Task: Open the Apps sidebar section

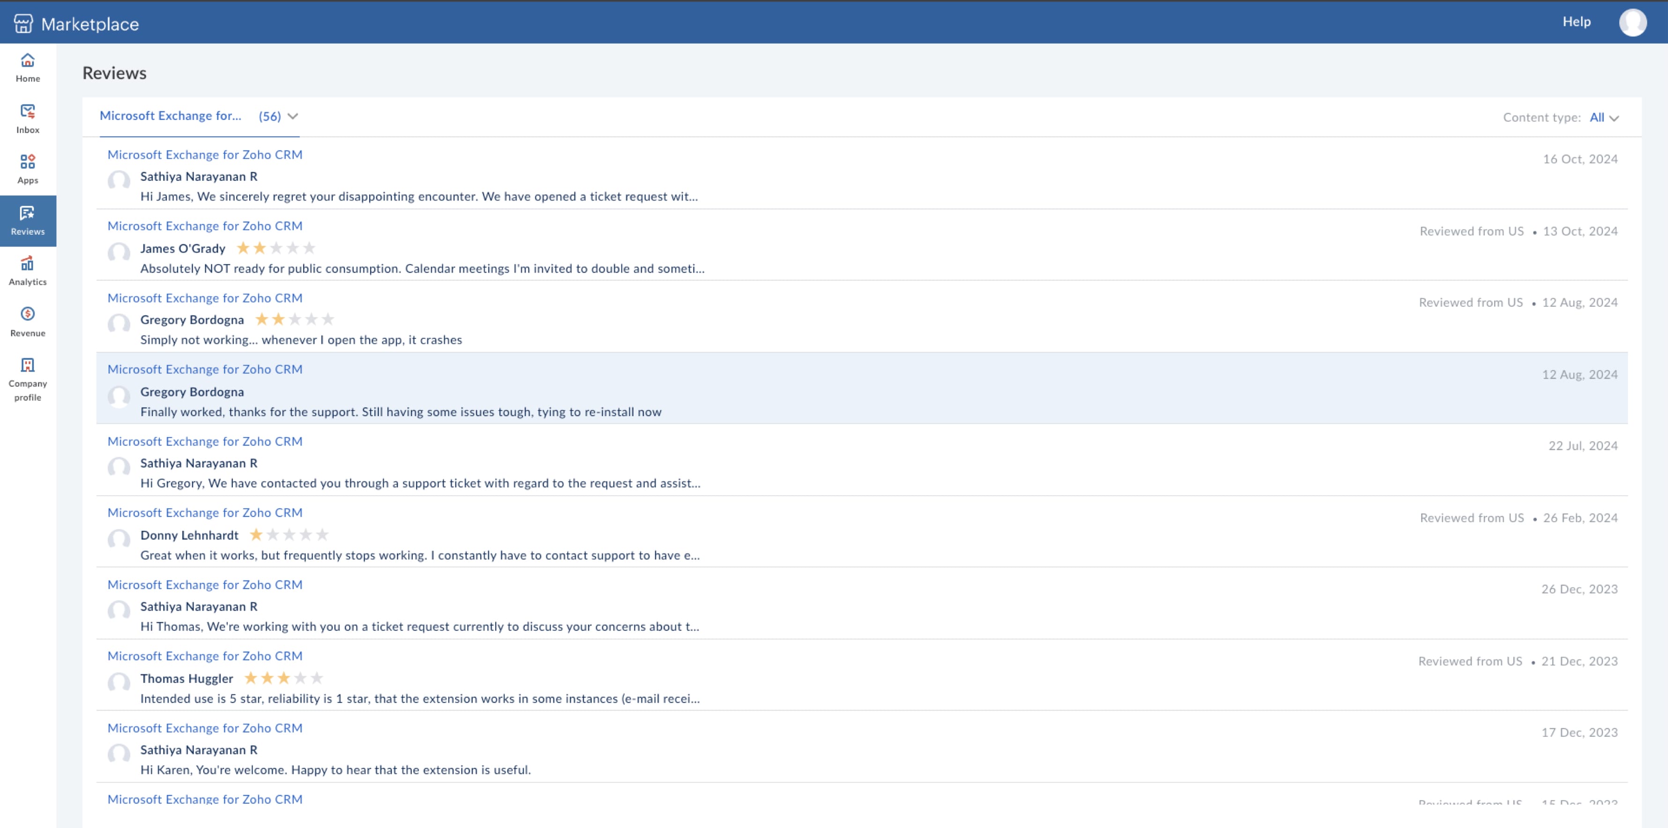Action: click(28, 170)
